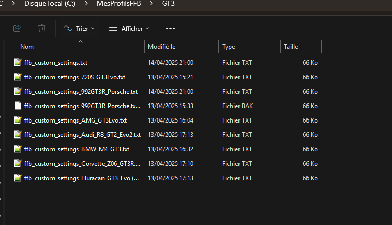Click the ffb_custom_settings.txt file icon

(x=18, y=62)
